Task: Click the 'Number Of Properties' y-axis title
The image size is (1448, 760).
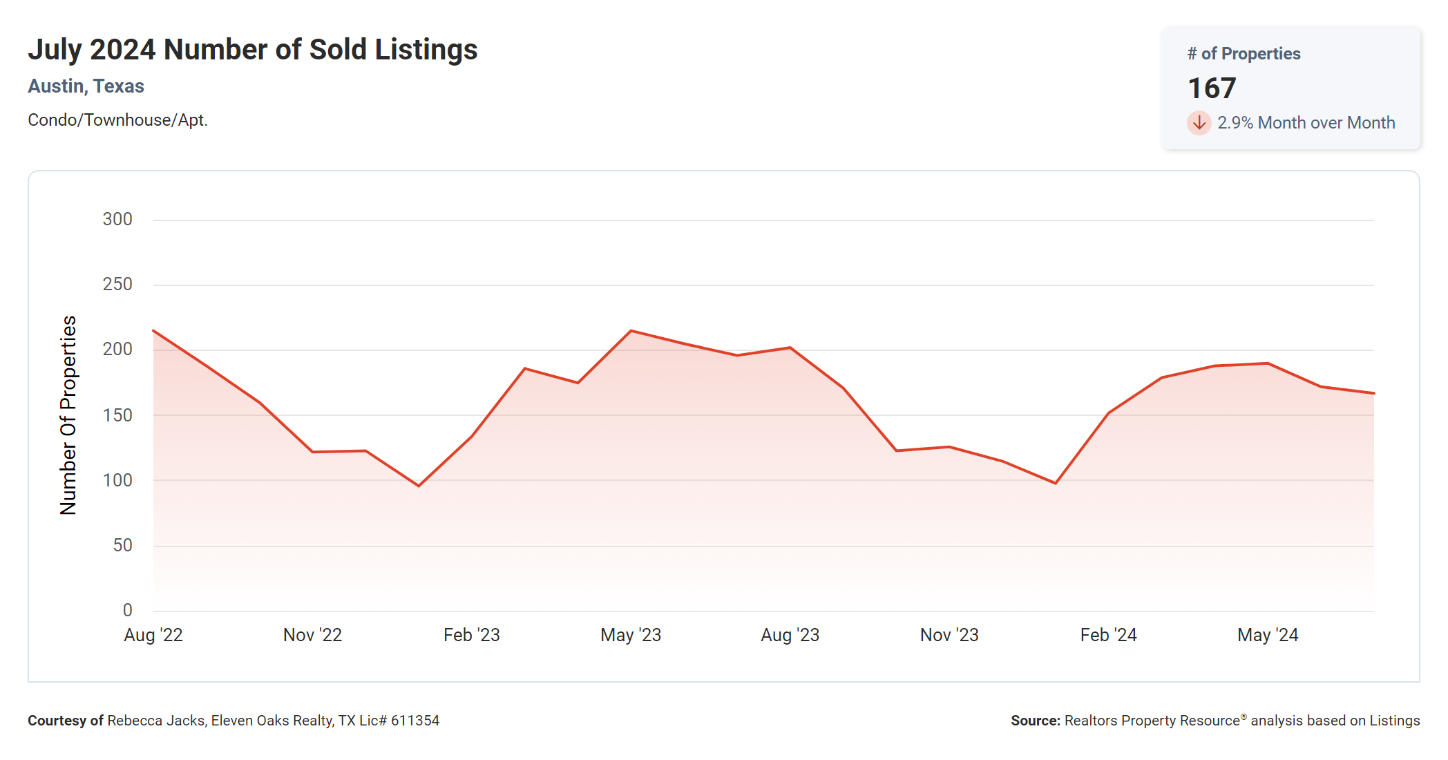Action: (x=68, y=415)
